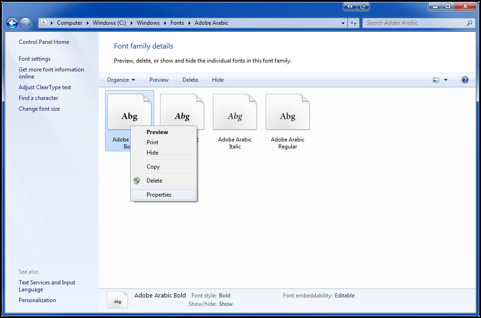Pick Delete with shield icon in context menu
The width and height of the screenshot is (481, 318).
coord(154,181)
